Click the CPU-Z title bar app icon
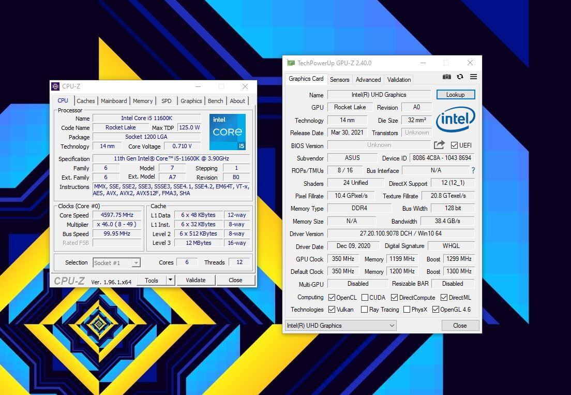The height and width of the screenshot is (395, 571). [55, 86]
